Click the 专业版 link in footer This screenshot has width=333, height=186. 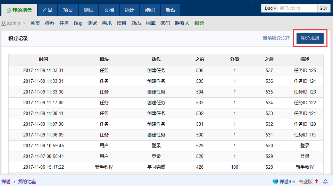(x=306, y=181)
